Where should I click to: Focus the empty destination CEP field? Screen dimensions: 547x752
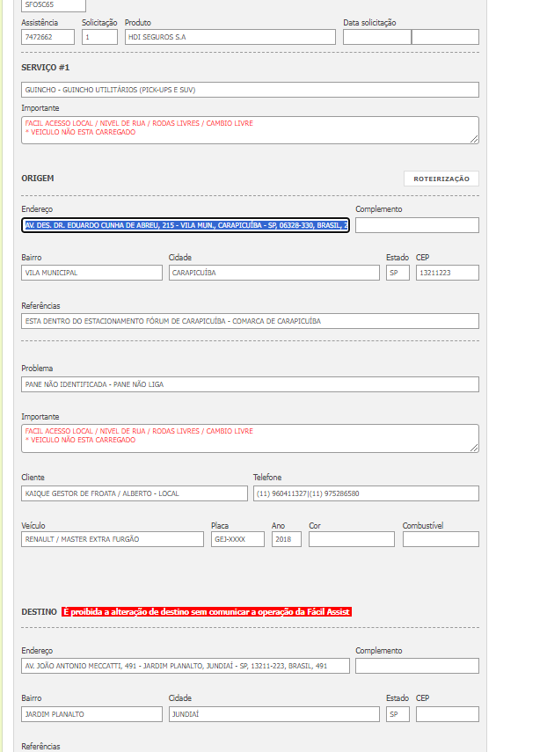coord(448,714)
